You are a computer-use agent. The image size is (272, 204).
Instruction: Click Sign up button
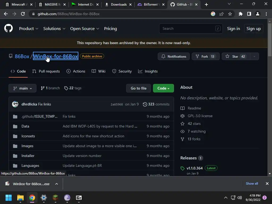coord(253,29)
